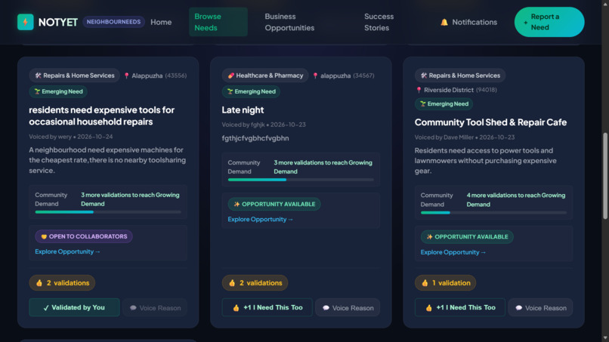The width and height of the screenshot is (609, 342).
Task: Click 'Voiced by Dave Miller' text
Action: click(444, 137)
